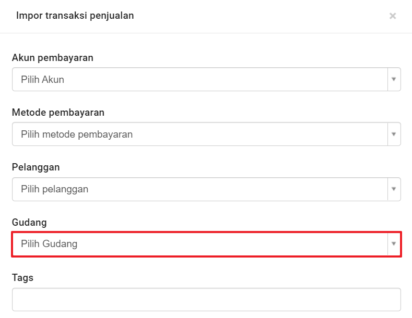Click the Akun pembayaran dropdown arrow
The image size is (412, 318).
pos(394,79)
